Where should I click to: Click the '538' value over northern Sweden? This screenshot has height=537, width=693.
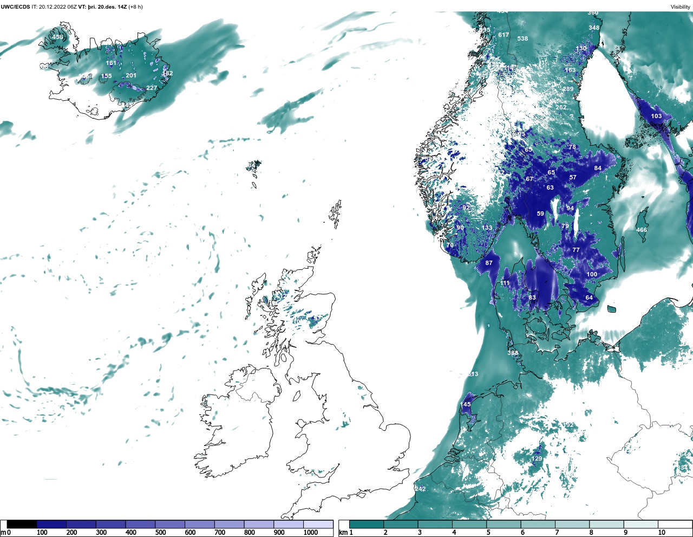522,38
